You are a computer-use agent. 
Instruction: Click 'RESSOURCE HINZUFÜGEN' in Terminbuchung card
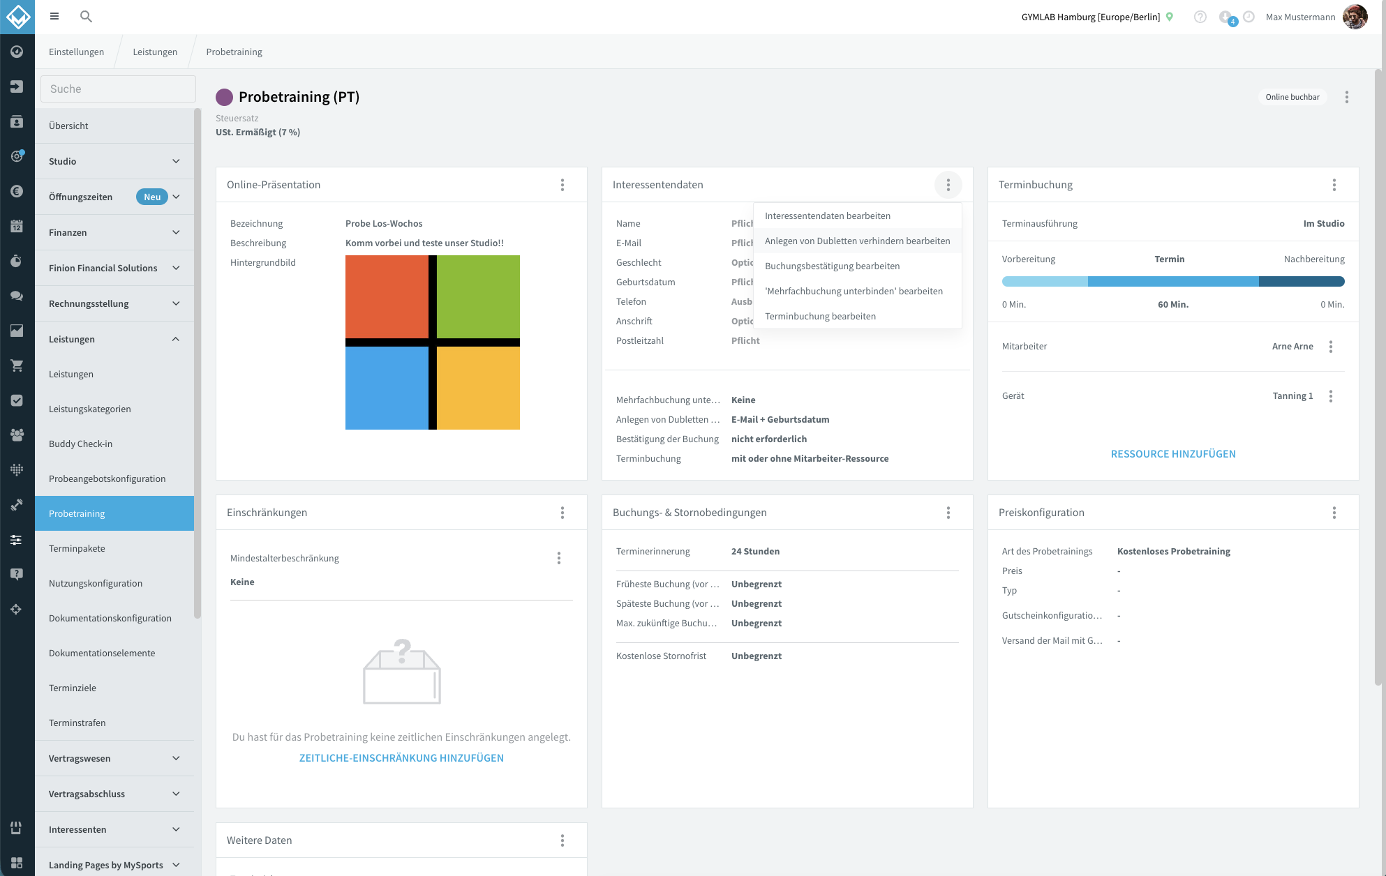click(x=1173, y=453)
